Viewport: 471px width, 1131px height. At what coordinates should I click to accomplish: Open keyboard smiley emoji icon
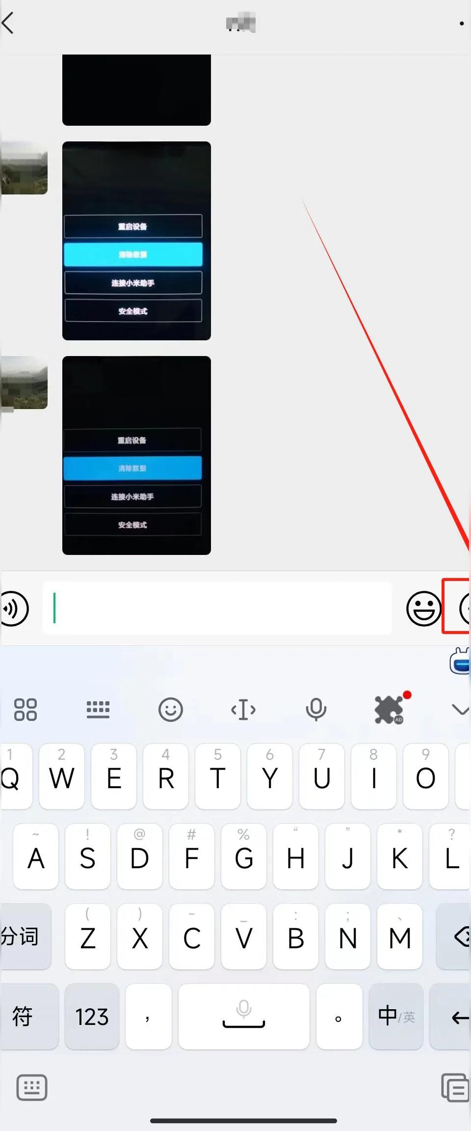[171, 710]
